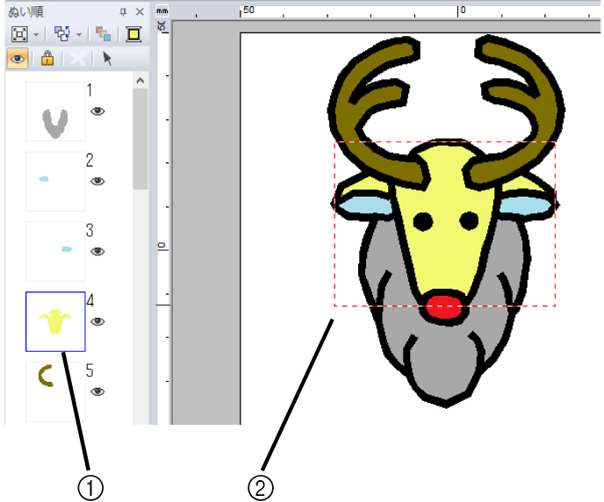Click the overlapping color squares icon
The height and width of the screenshot is (502, 604).
point(103,34)
